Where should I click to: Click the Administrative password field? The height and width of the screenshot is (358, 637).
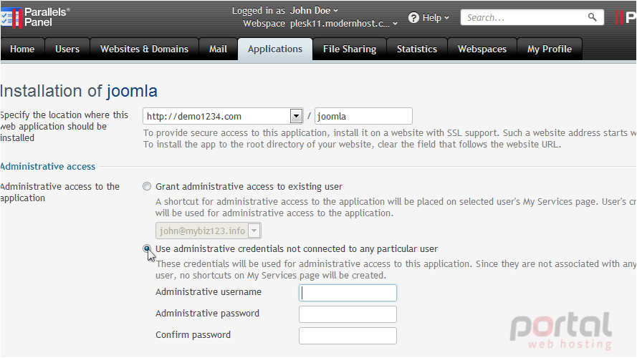[348, 314]
